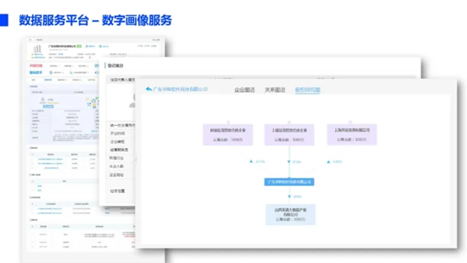Select the 上海 company shareholder node
467x263 pixels.
click(x=351, y=134)
